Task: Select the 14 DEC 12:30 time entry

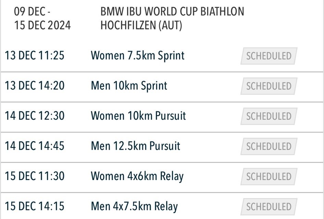Action: [x=35, y=116]
